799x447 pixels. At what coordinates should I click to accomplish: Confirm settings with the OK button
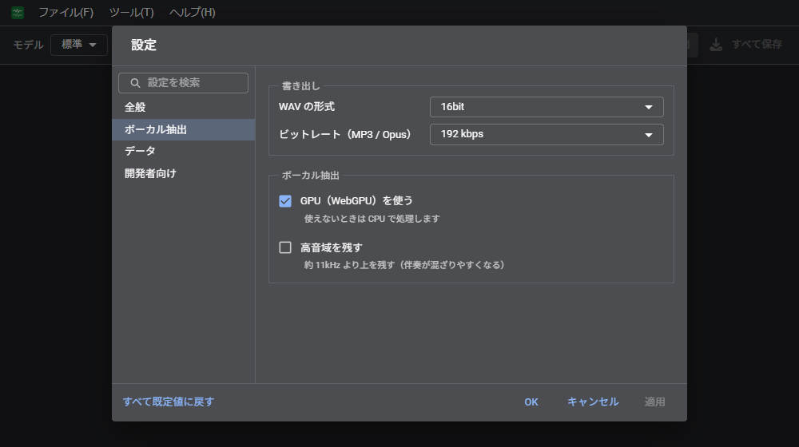(x=531, y=402)
